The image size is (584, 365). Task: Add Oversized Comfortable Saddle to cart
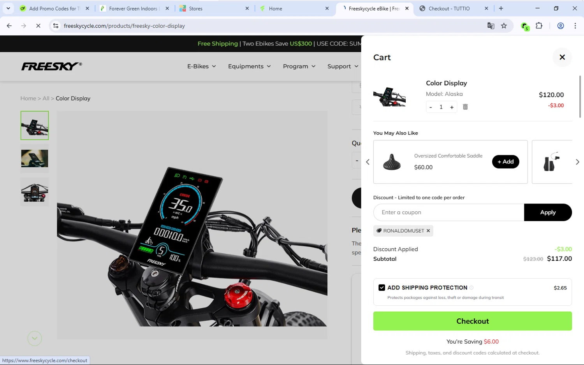[x=505, y=161]
